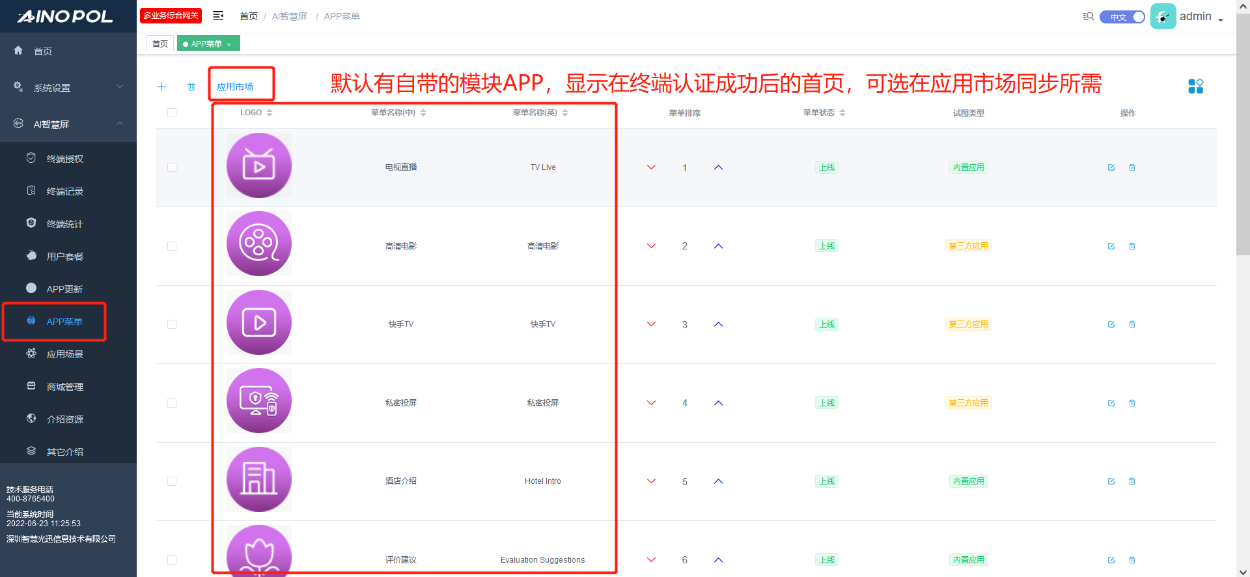Expand the 系统设置 sidebar menu
The height and width of the screenshot is (577, 1250).
(x=68, y=88)
